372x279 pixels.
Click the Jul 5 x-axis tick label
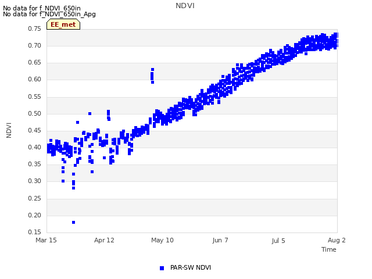tap(278, 241)
